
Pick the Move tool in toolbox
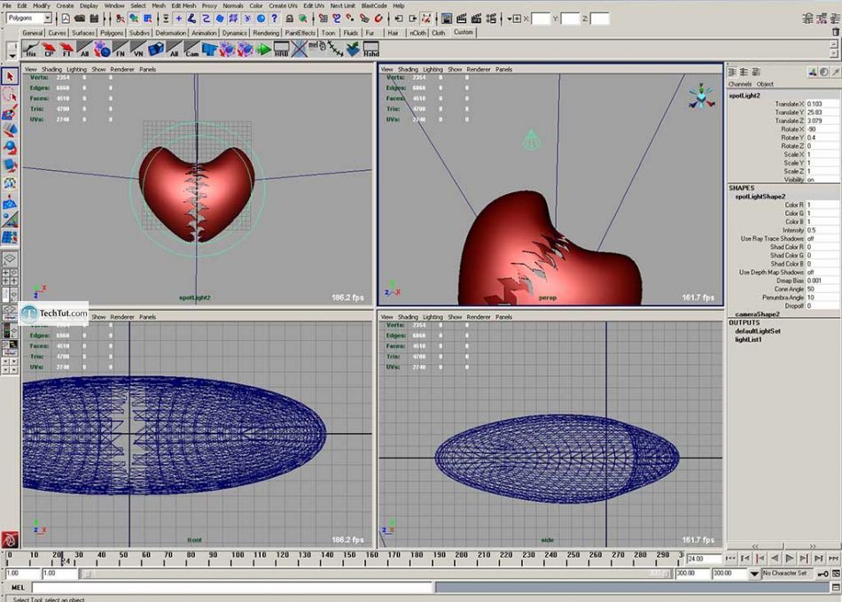(x=10, y=130)
